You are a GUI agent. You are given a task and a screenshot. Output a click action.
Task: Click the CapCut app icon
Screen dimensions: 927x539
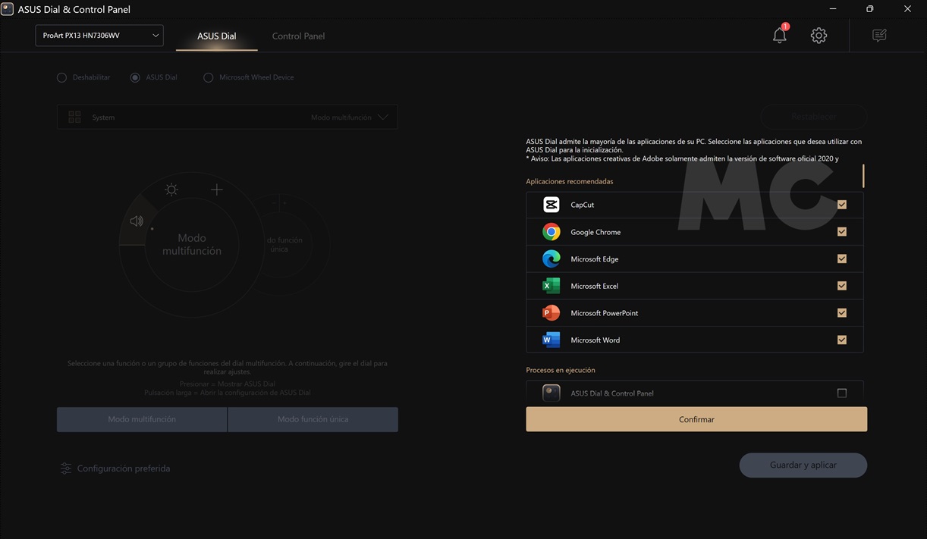point(551,205)
